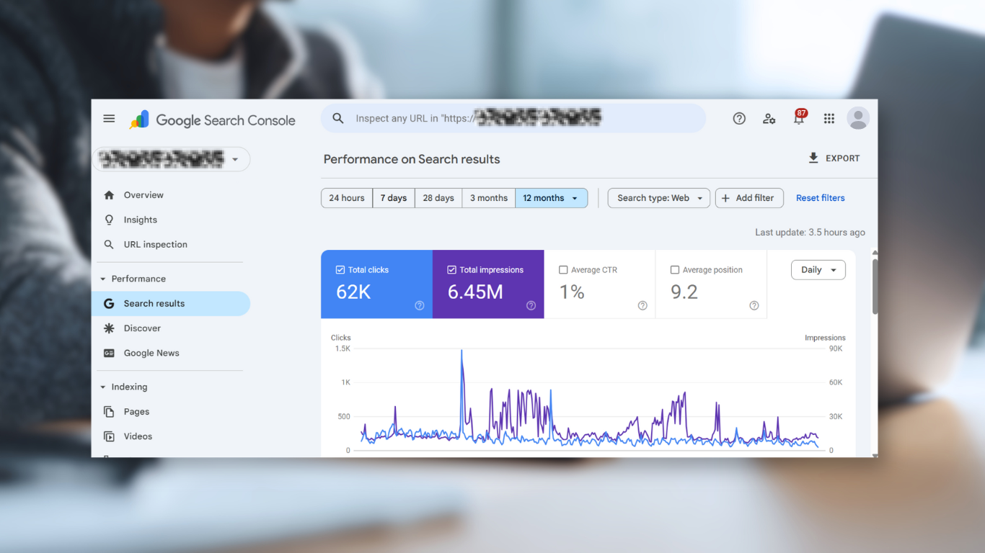Click the Reset filters link
The image size is (985, 553).
(820, 198)
